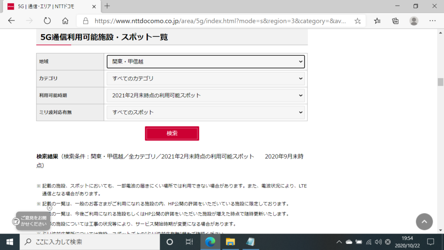
Task: Click the red 検索 button
Action: pyautogui.click(x=172, y=133)
